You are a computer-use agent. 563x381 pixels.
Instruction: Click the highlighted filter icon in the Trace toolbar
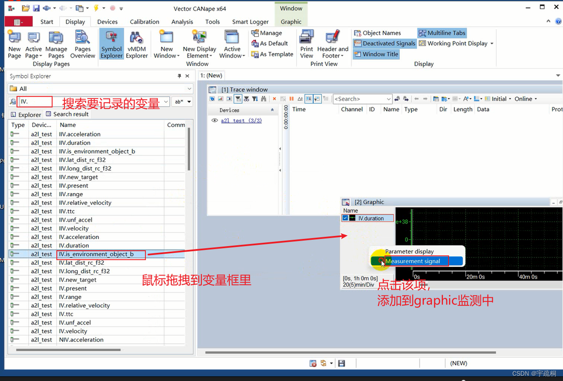238,99
